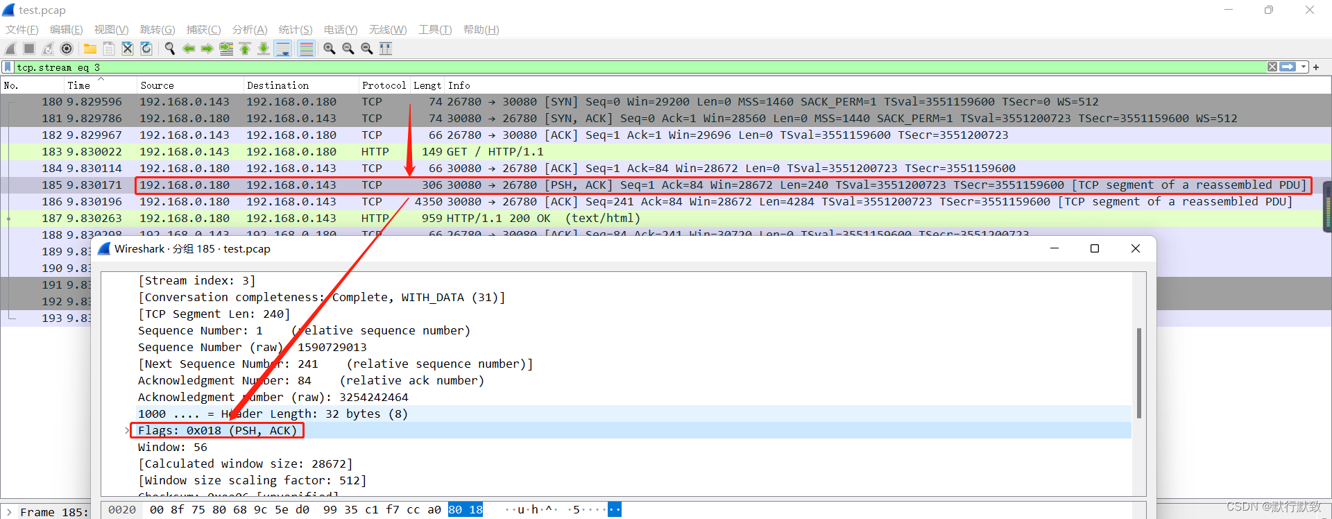Viewport: 1332px width, 519px height.
Task: Click the restart capture icon
Action: [x=48, y=49]
